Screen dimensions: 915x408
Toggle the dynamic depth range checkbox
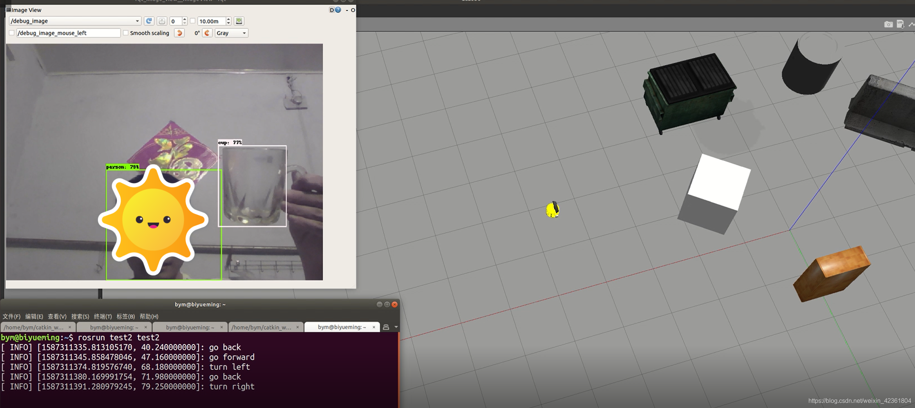193,21
